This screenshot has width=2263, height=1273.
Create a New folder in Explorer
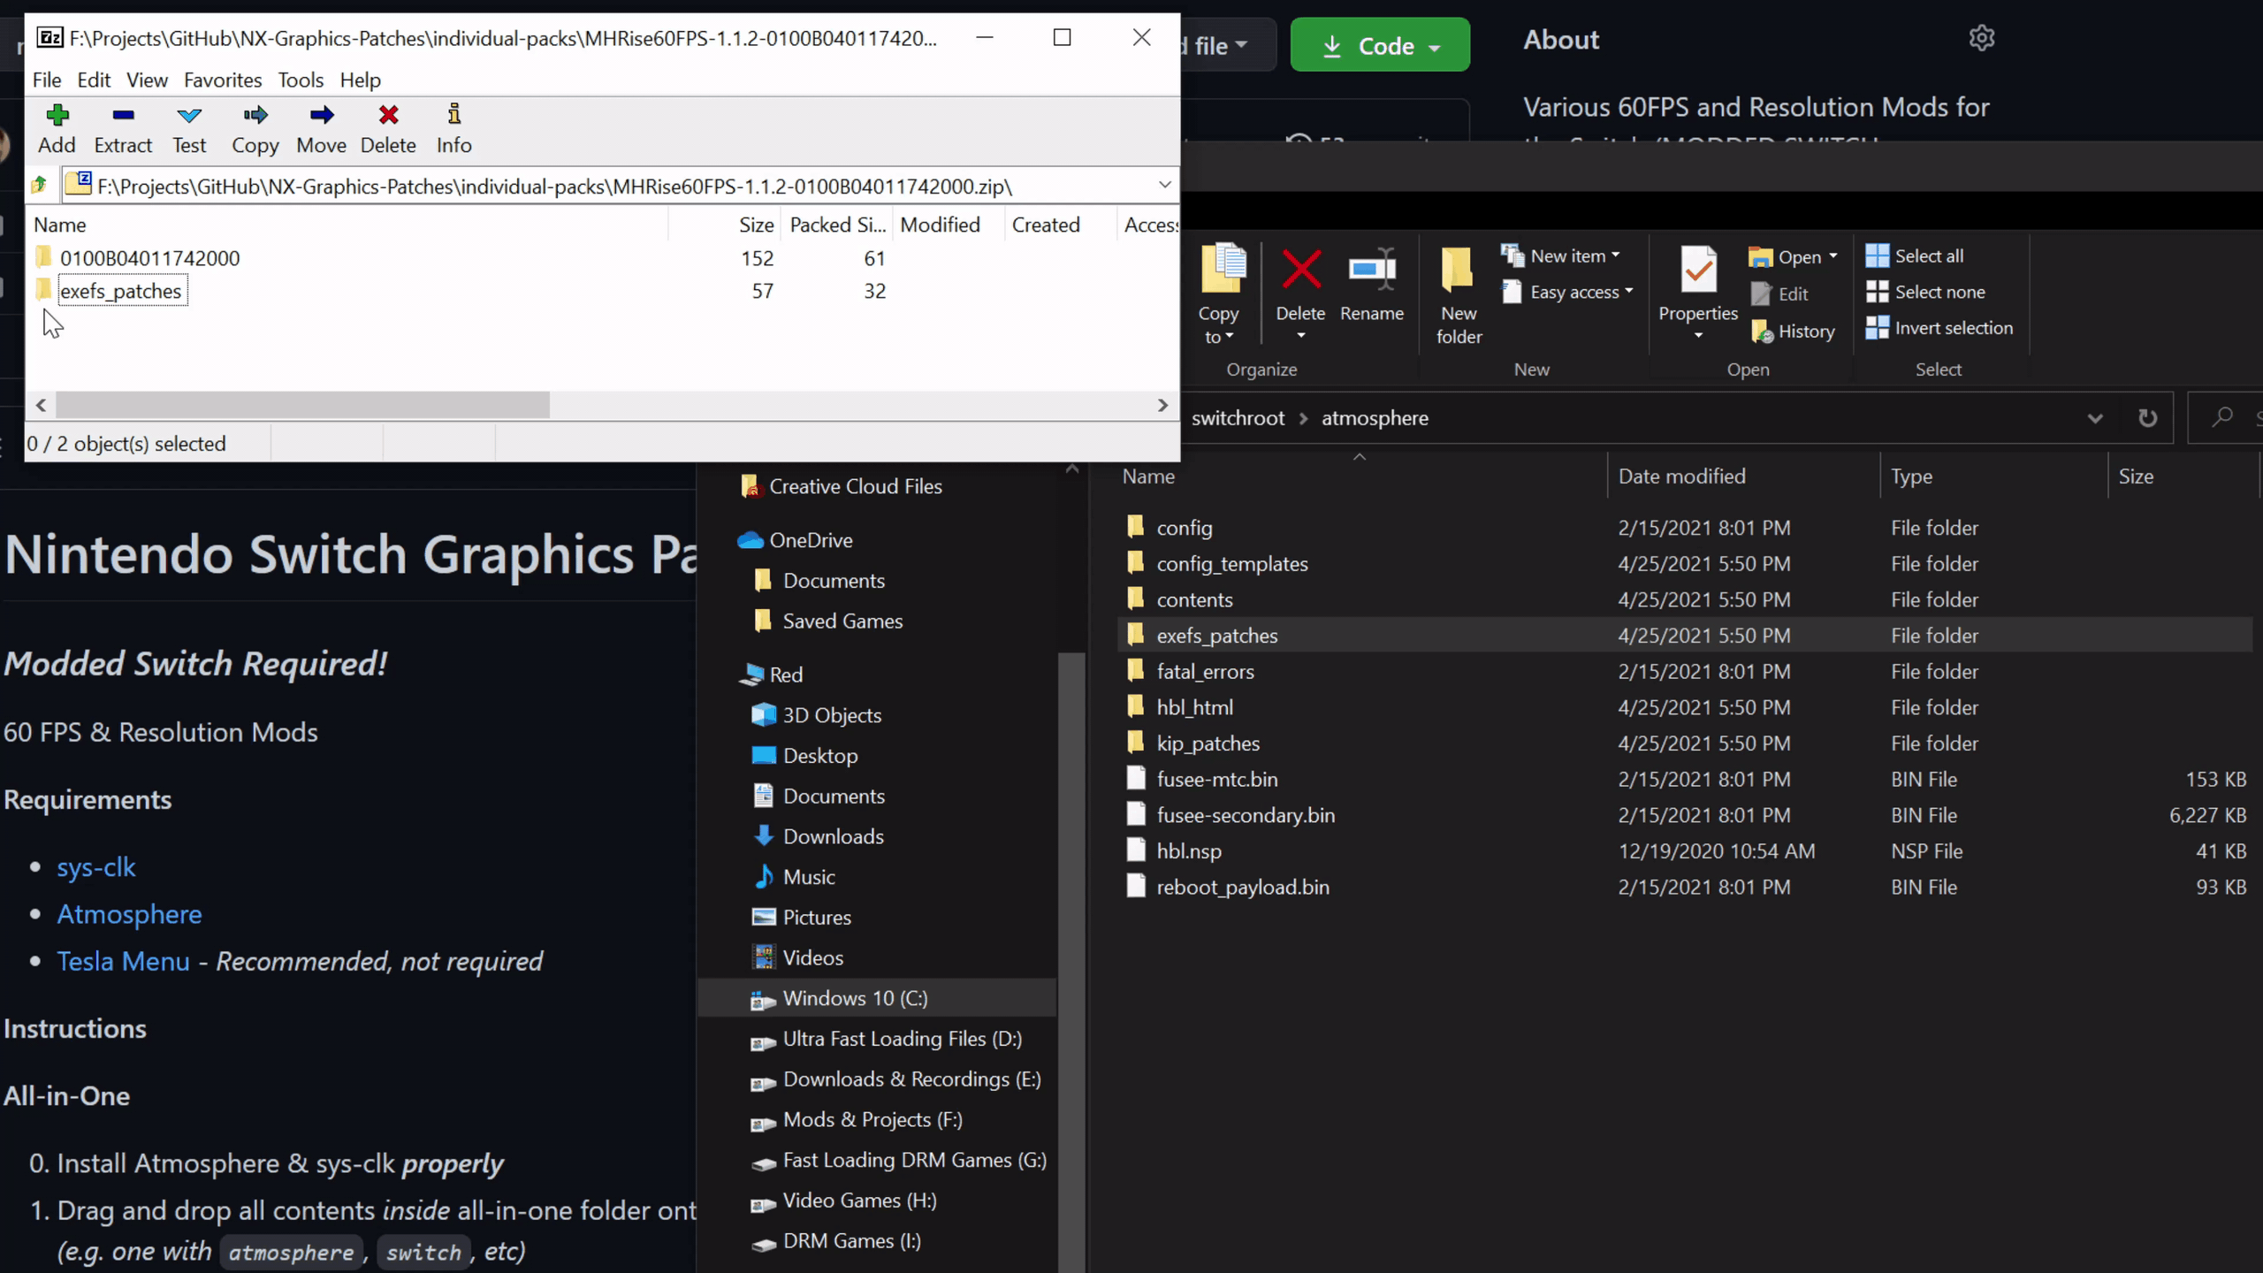tap(1459, 296)
